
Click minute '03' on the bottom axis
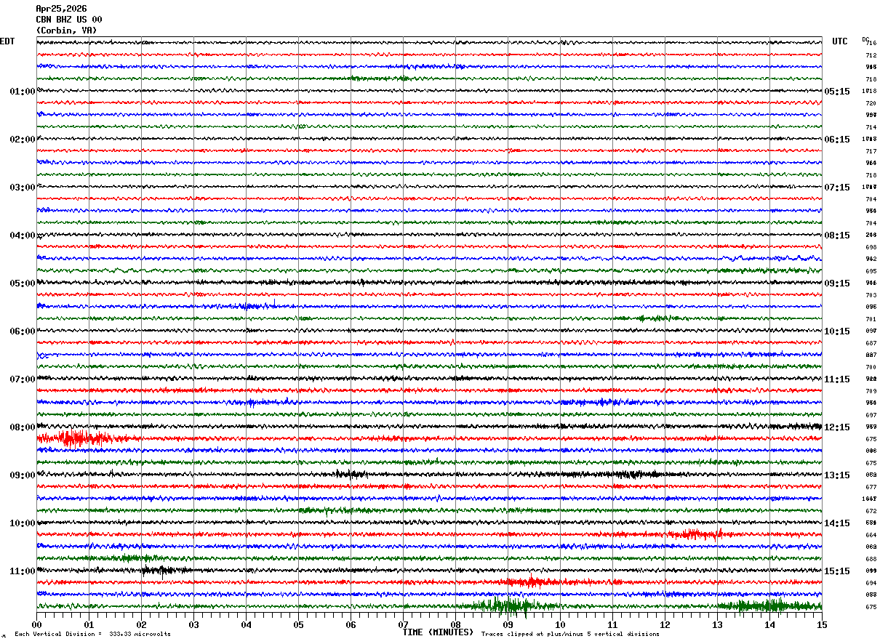coord(193,624)
